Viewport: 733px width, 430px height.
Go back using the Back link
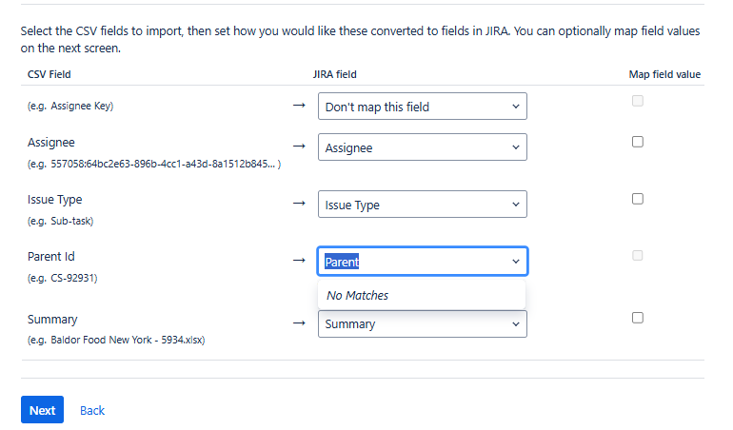pos(92,410)
